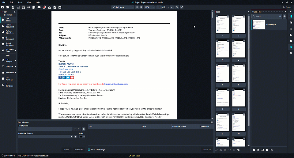294x158 pixels.
Task: Click the Redact All button
Action: [79, 150]
